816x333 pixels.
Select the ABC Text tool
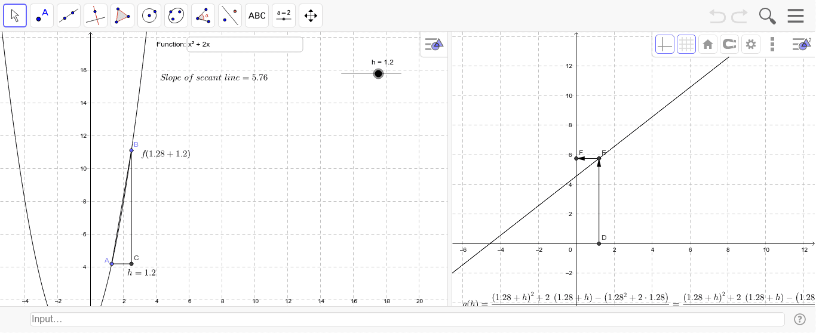(x=257, y=16)
